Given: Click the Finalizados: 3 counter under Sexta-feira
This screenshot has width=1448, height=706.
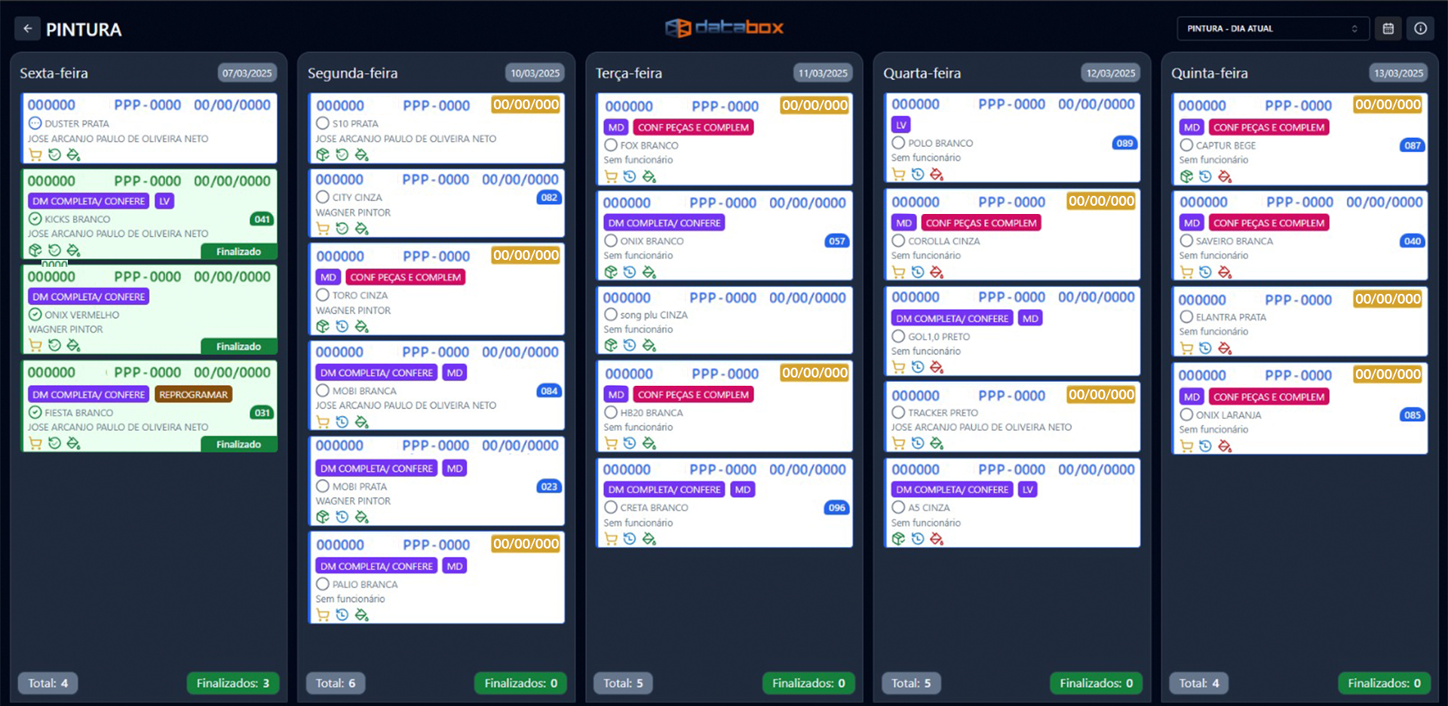Looking at the screenshot, I should pyautogui.click(x=232, y=683).
